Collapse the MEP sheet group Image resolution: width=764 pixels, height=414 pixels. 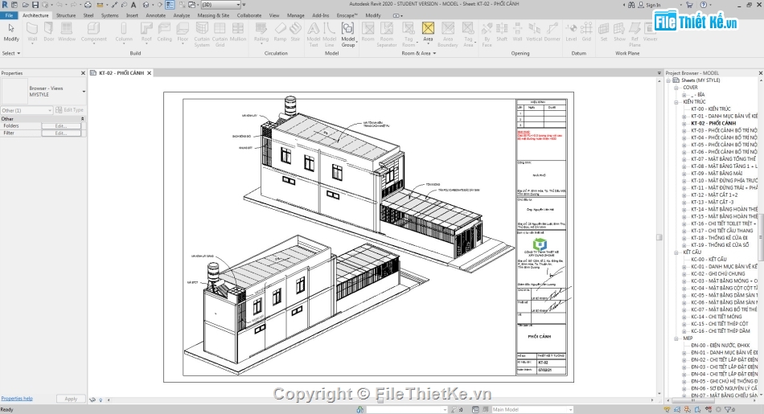(x=676, y=338)
